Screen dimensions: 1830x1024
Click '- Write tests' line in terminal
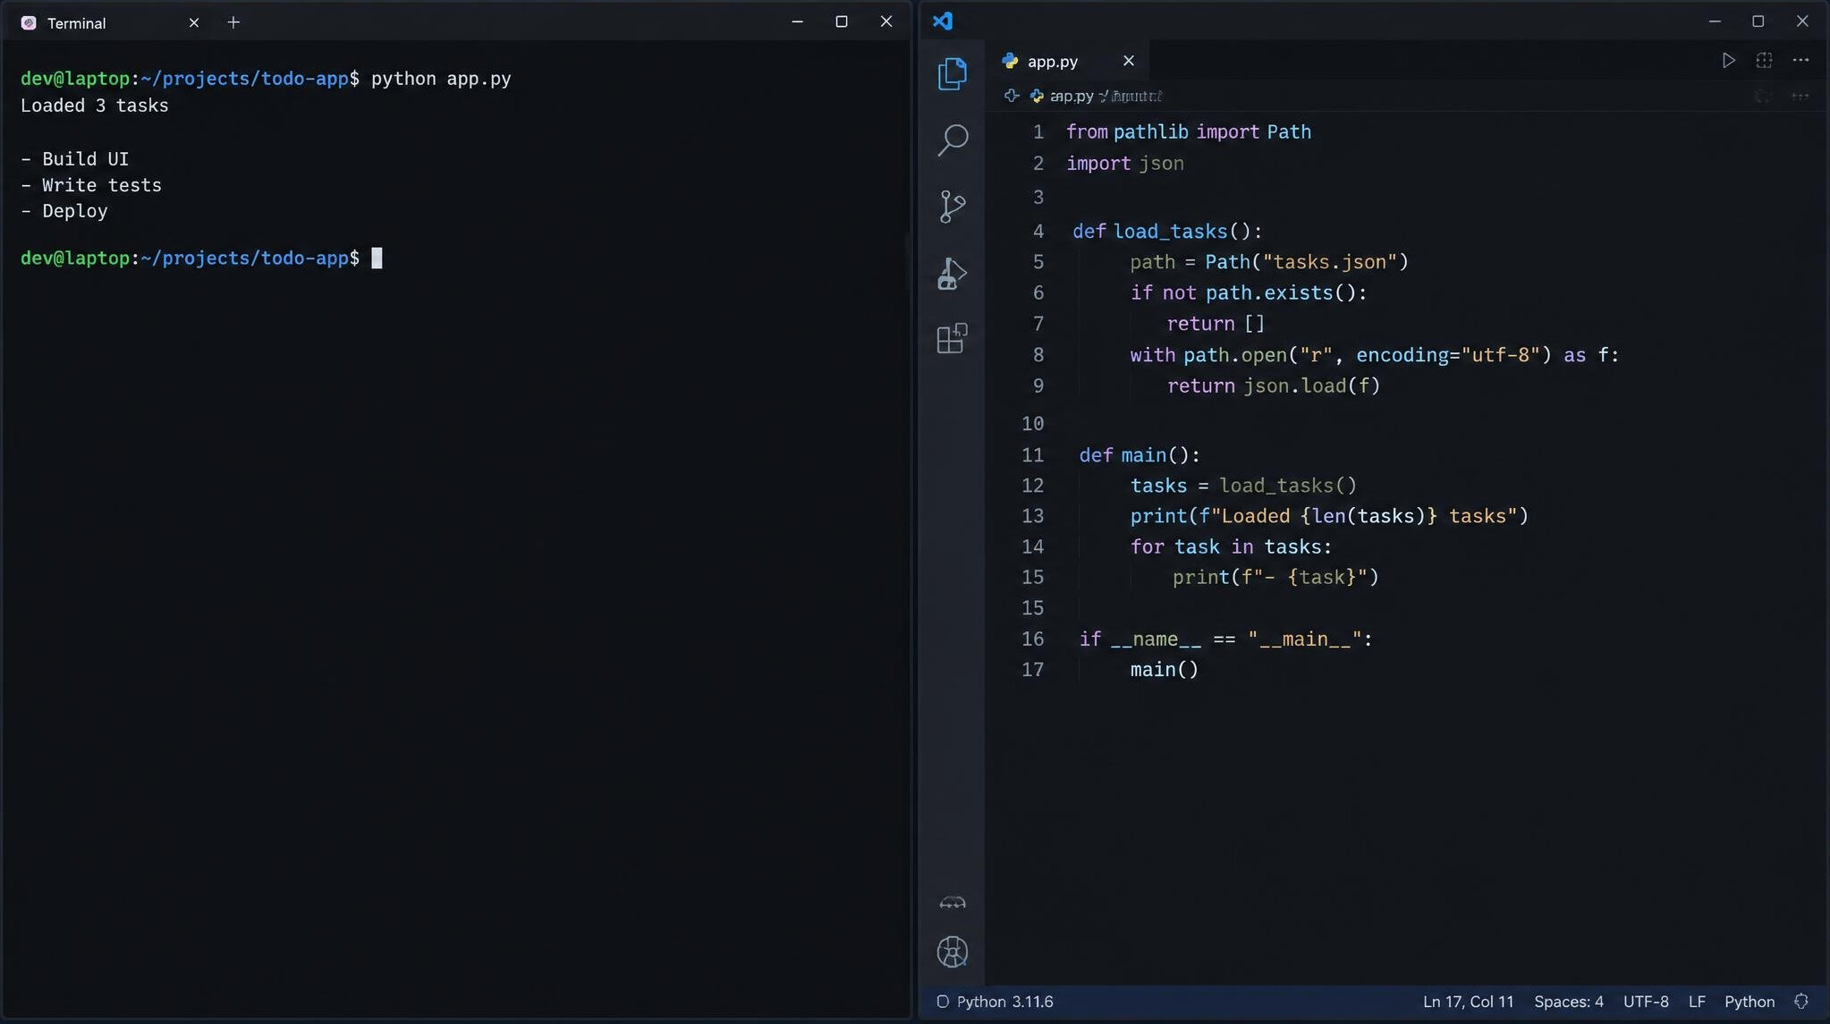[x=90, y=185]
